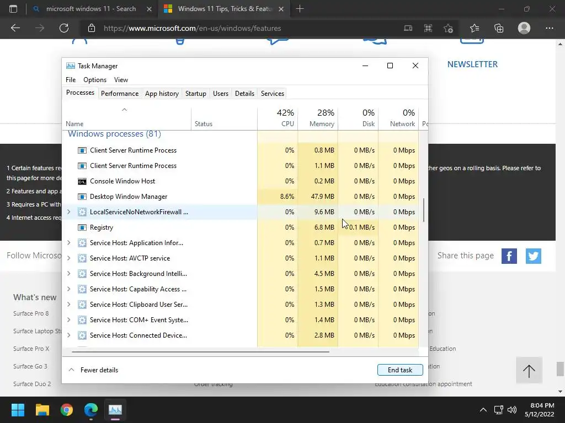
Task: Expand Service Host: Application Information row
Action: point(69,243)
